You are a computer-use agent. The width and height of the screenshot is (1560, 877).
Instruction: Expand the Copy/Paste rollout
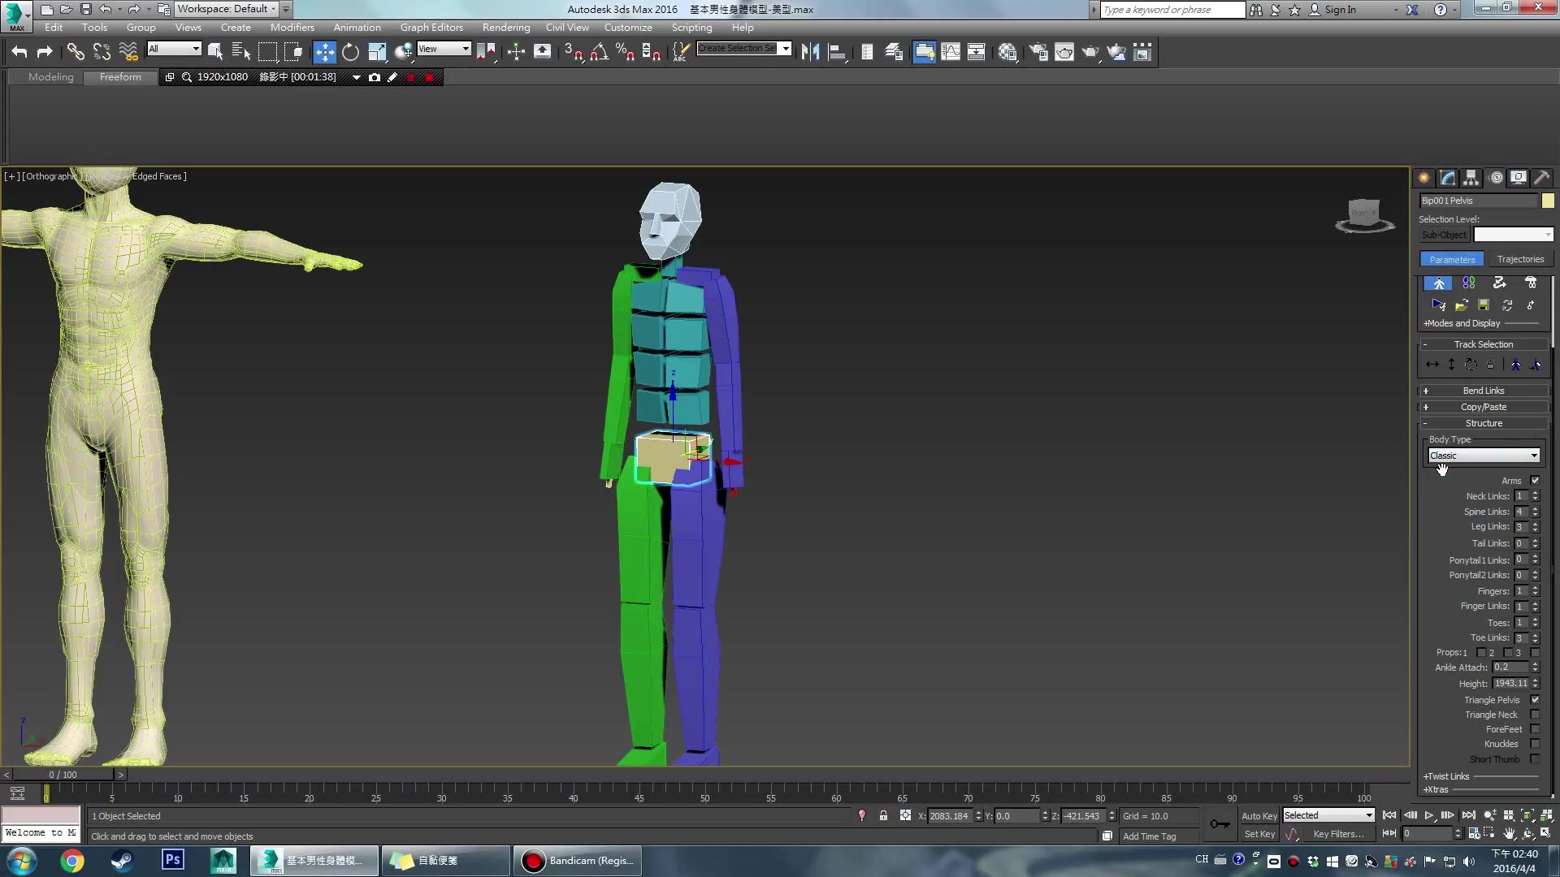click(1484, 407)
